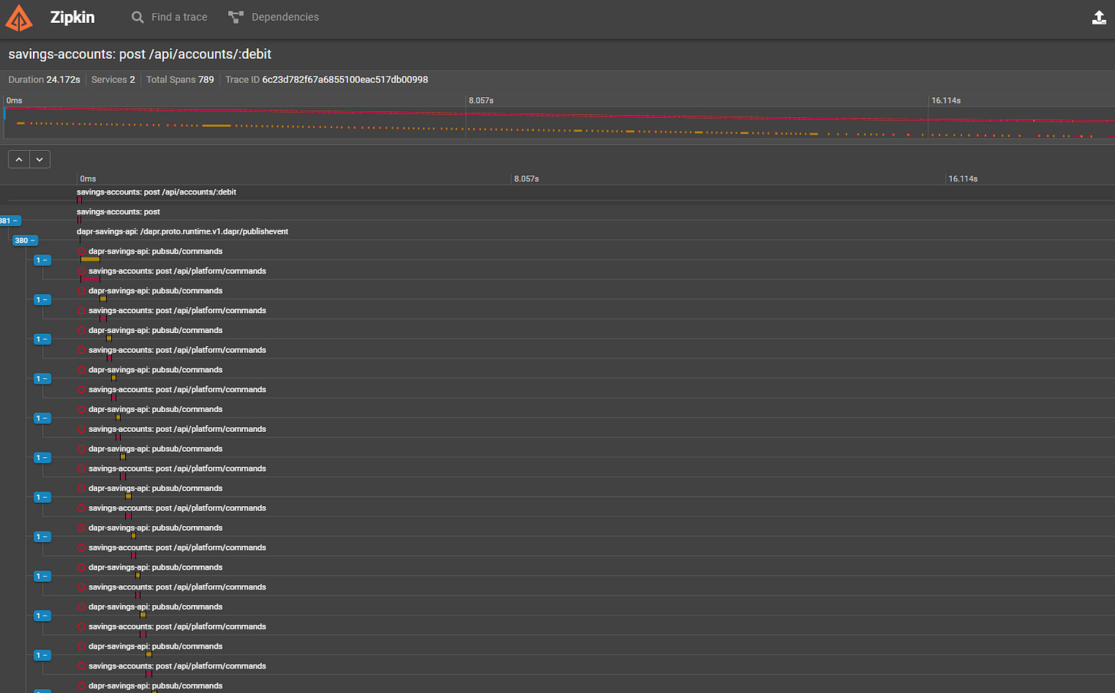Collapse the 380 child spans badge
Image resolution: width=1115 pixels, height=693 pixels.
(x=25, y=240)
